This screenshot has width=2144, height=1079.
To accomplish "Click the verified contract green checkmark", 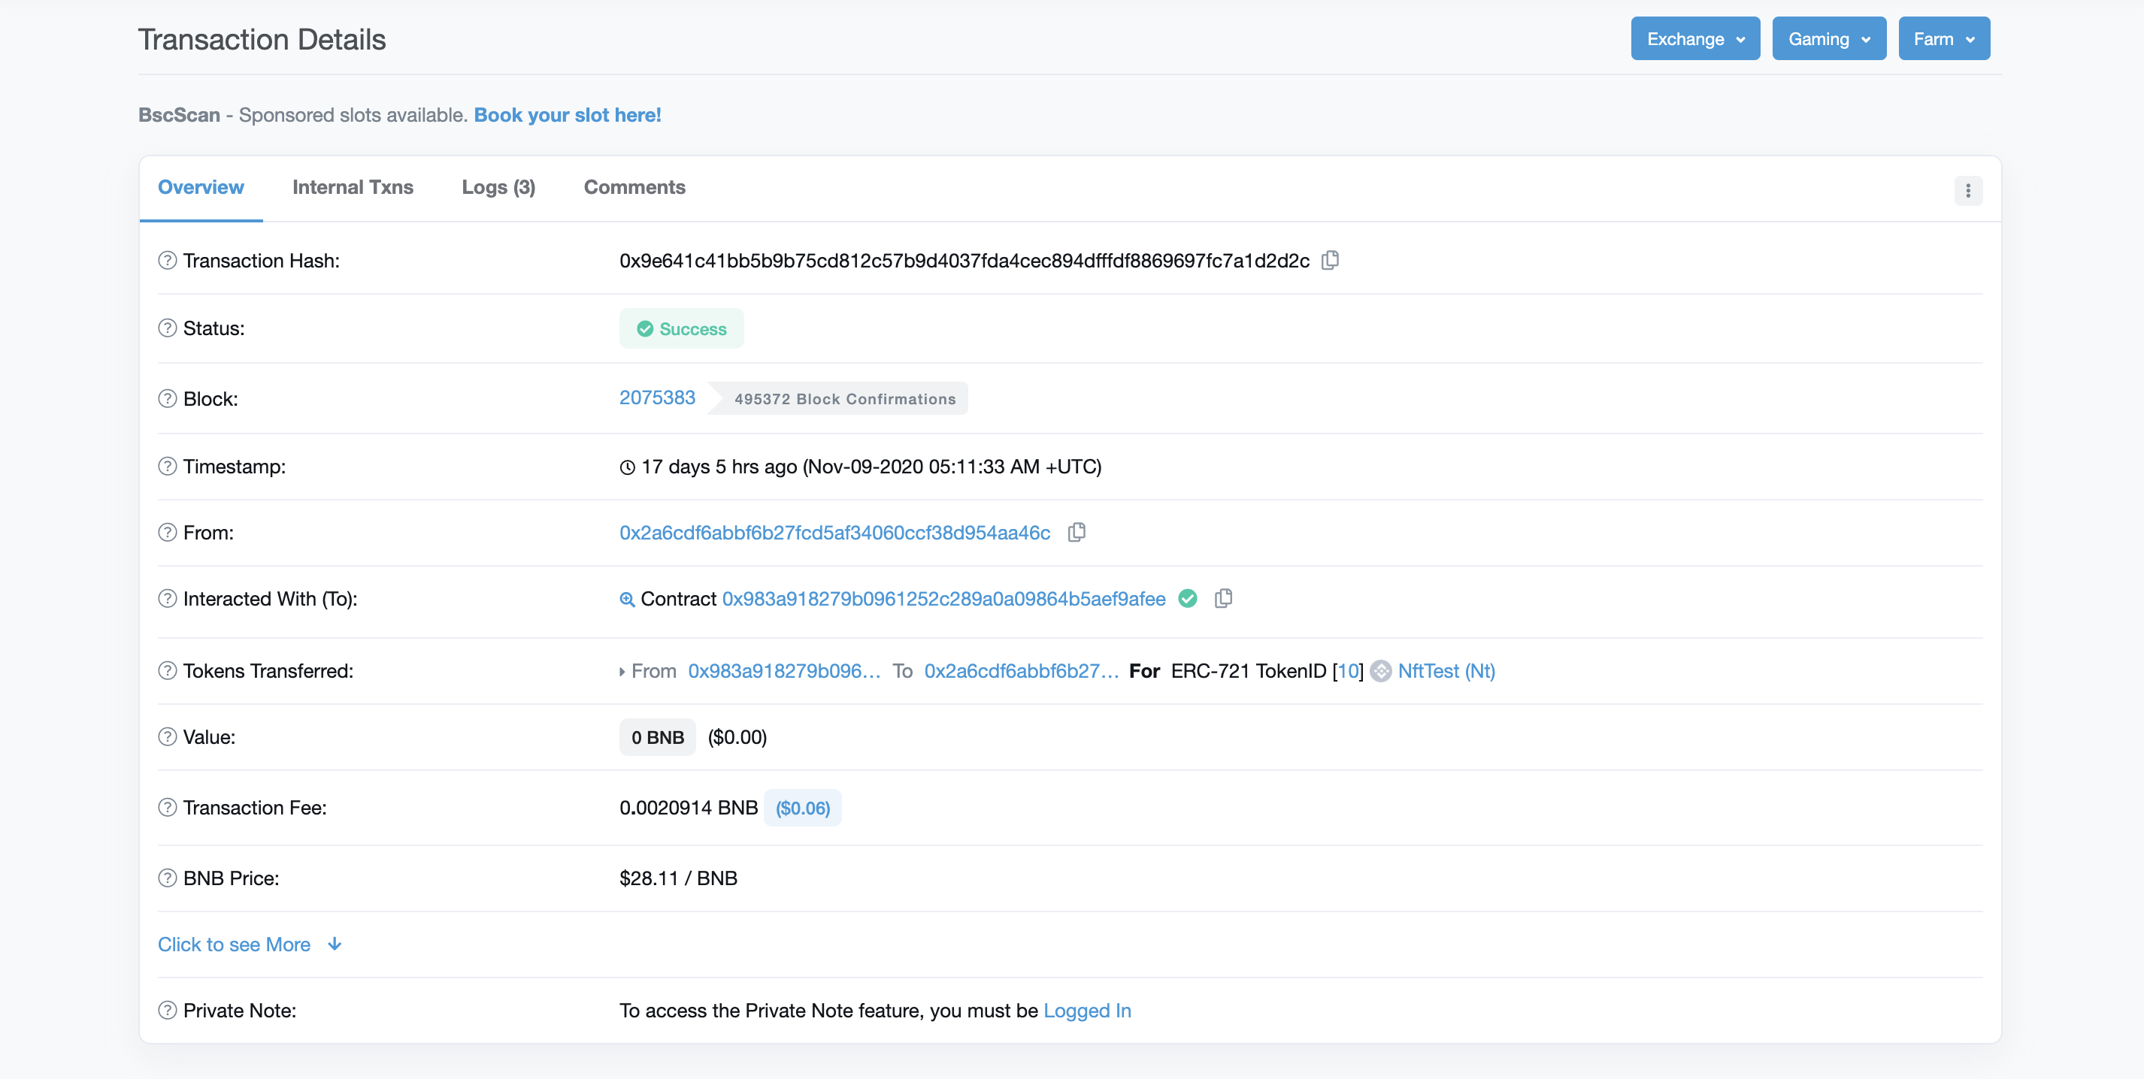I will 1188,599.
